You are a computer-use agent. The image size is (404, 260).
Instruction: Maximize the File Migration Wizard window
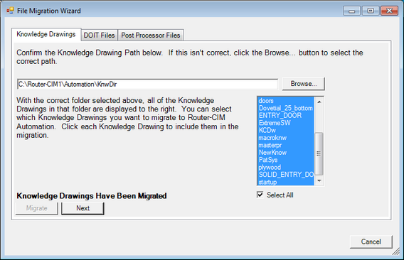pos(371,11)
